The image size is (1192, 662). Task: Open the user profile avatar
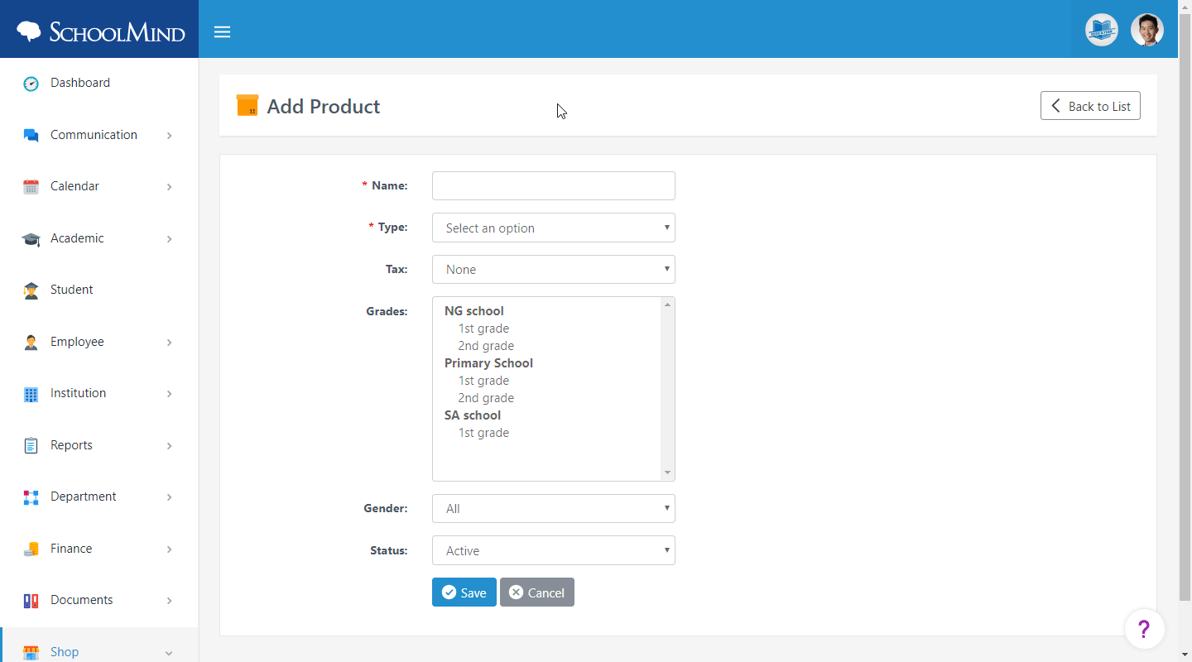point(1146,30)
